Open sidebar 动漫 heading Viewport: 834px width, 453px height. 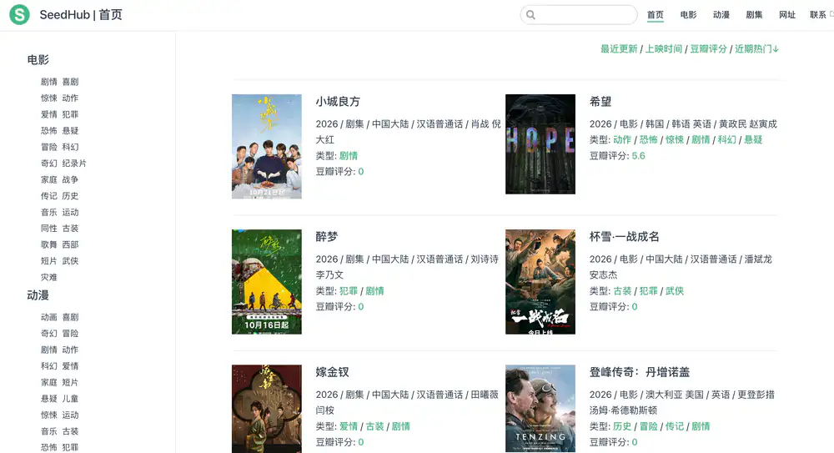pyautogui.click(x=38, y=294)
